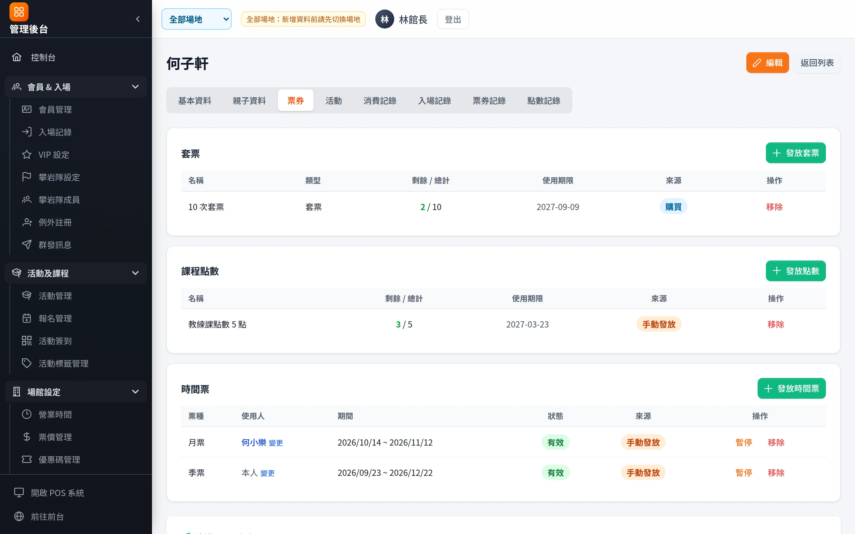Click the building icon beside 場館設定
The image size is (855, 534).
(17, 392)
